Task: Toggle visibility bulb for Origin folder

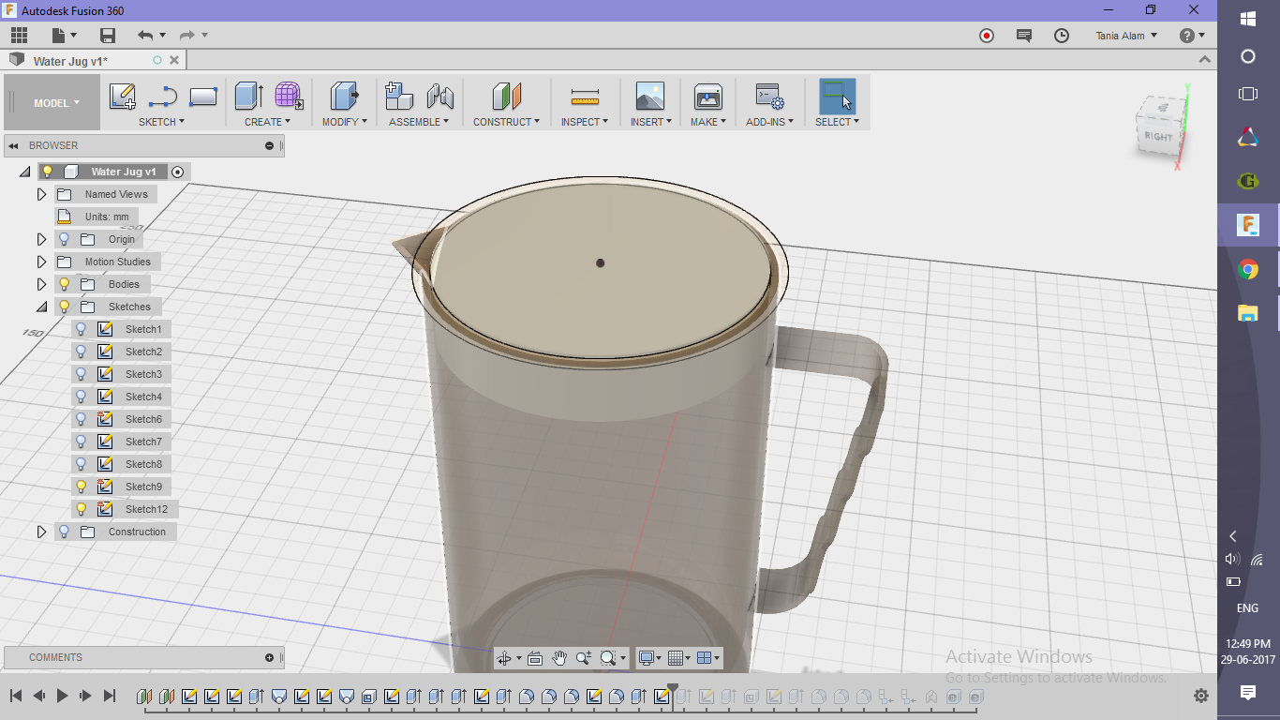Action: click(x=65, y=239)
